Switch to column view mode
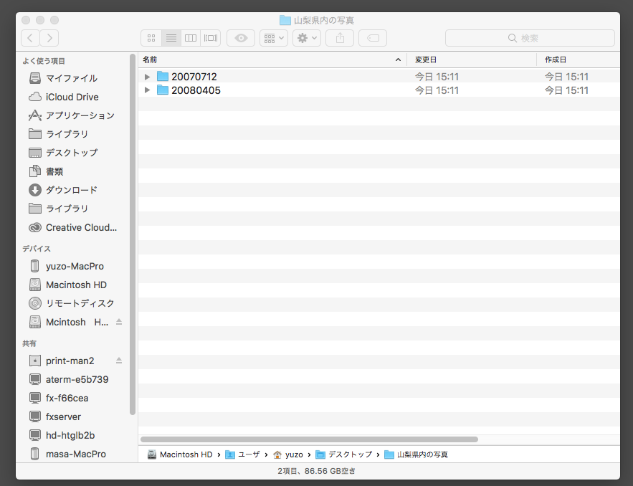 pyautogui.click(x=191, y=38)
